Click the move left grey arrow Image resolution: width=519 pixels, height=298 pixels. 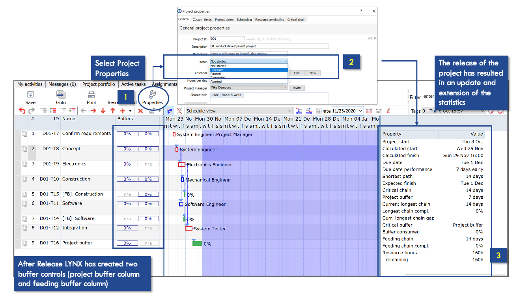tap(84, 111)
